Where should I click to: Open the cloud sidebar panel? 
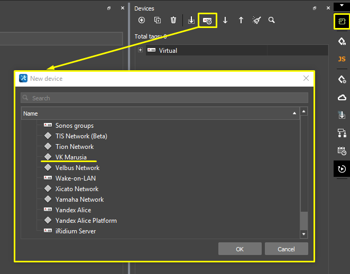[342, 98]
